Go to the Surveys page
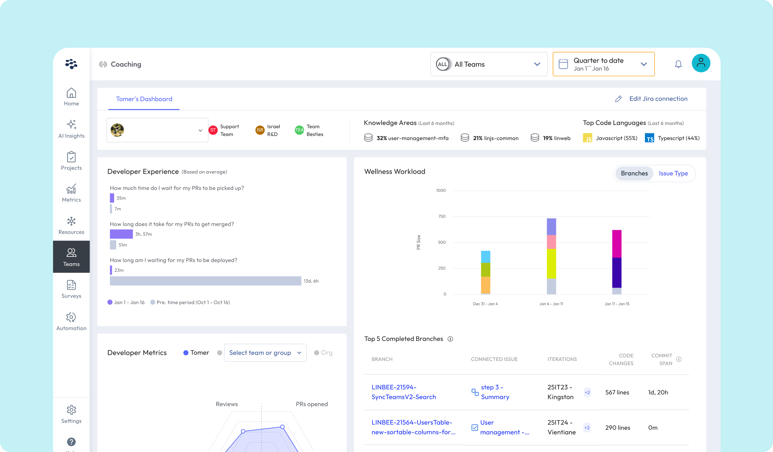This screenshot has width=773, height=452. (71, 288)
